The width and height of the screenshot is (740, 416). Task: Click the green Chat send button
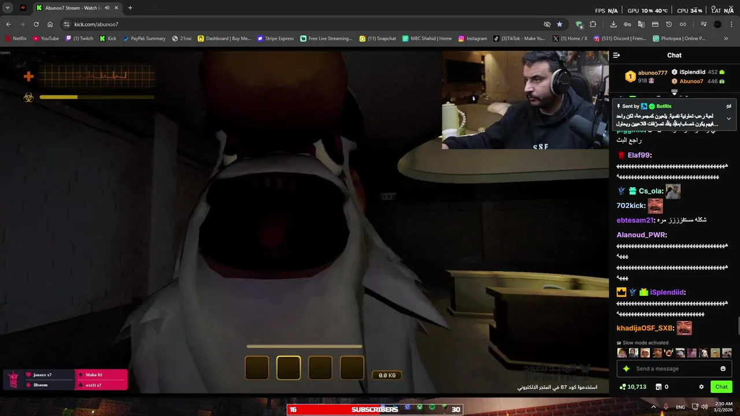(x=721, y=387)
